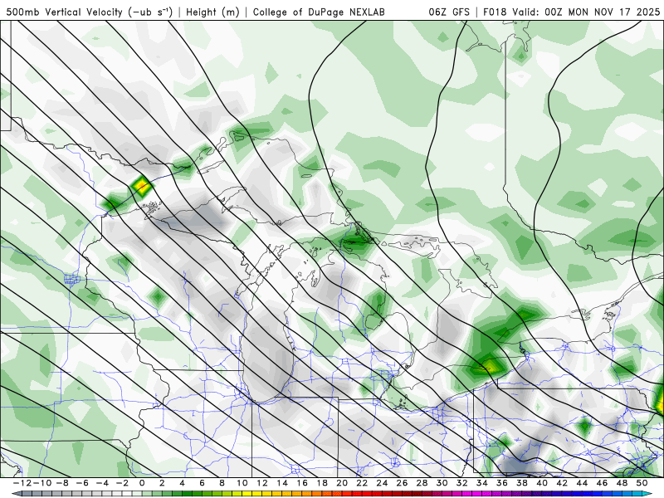Click the yellow-green velocity maximum near Minnesota border

pyautogui.click(x=141, y=185)
